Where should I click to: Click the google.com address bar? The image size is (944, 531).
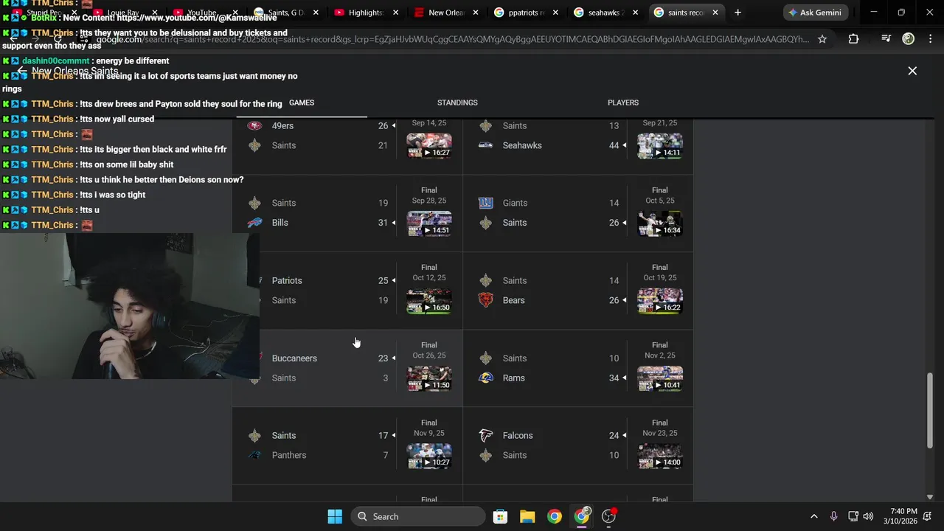click(451, 39)
